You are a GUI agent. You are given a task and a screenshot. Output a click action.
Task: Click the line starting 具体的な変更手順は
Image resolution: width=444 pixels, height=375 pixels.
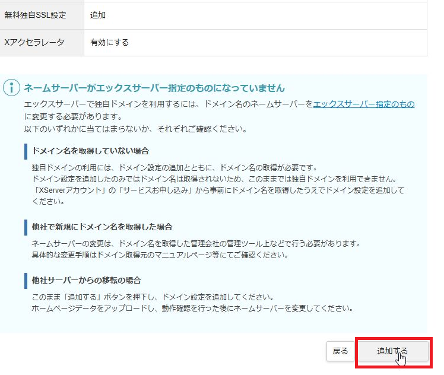pos(160,255)
